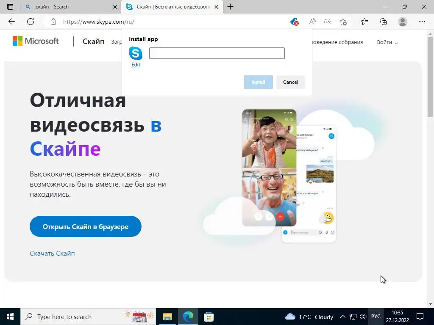Viewport: 434px width, 325px height.
Task: Open the weather widget 17°C Cloudy
Action: 309,317
